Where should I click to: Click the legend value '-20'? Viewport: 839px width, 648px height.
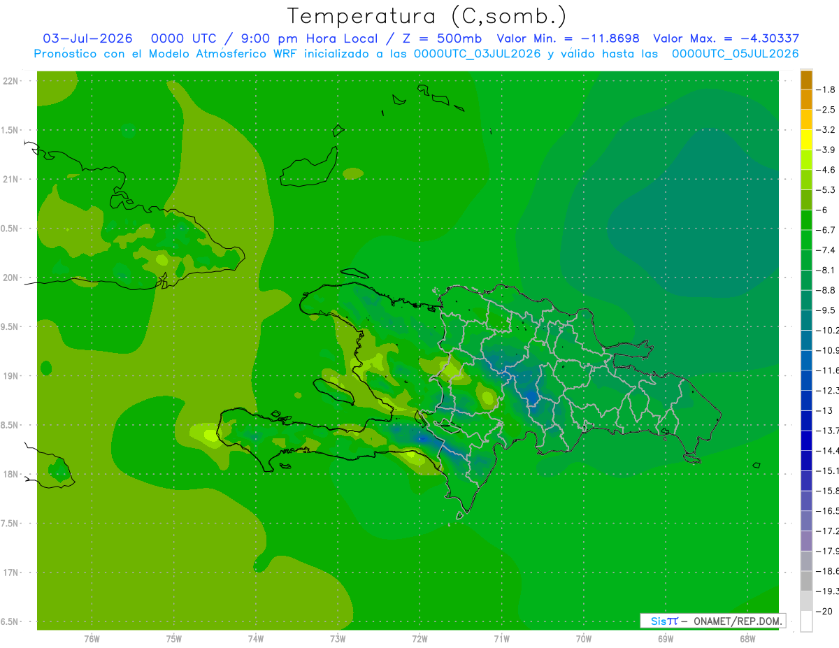click(x=824, y=612)
